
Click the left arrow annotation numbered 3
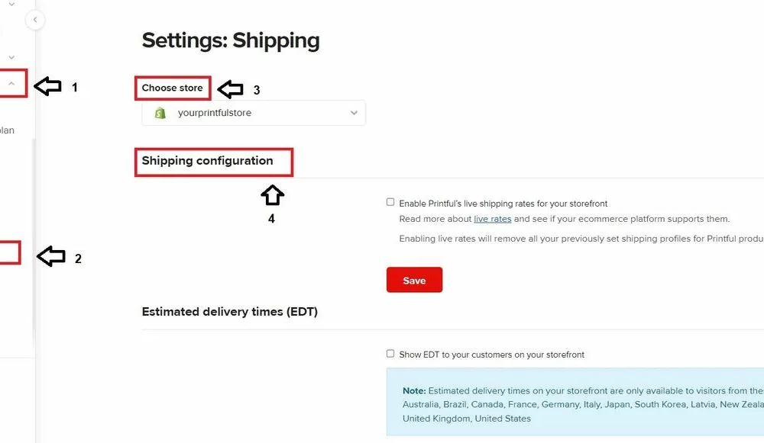click(230, 89)
